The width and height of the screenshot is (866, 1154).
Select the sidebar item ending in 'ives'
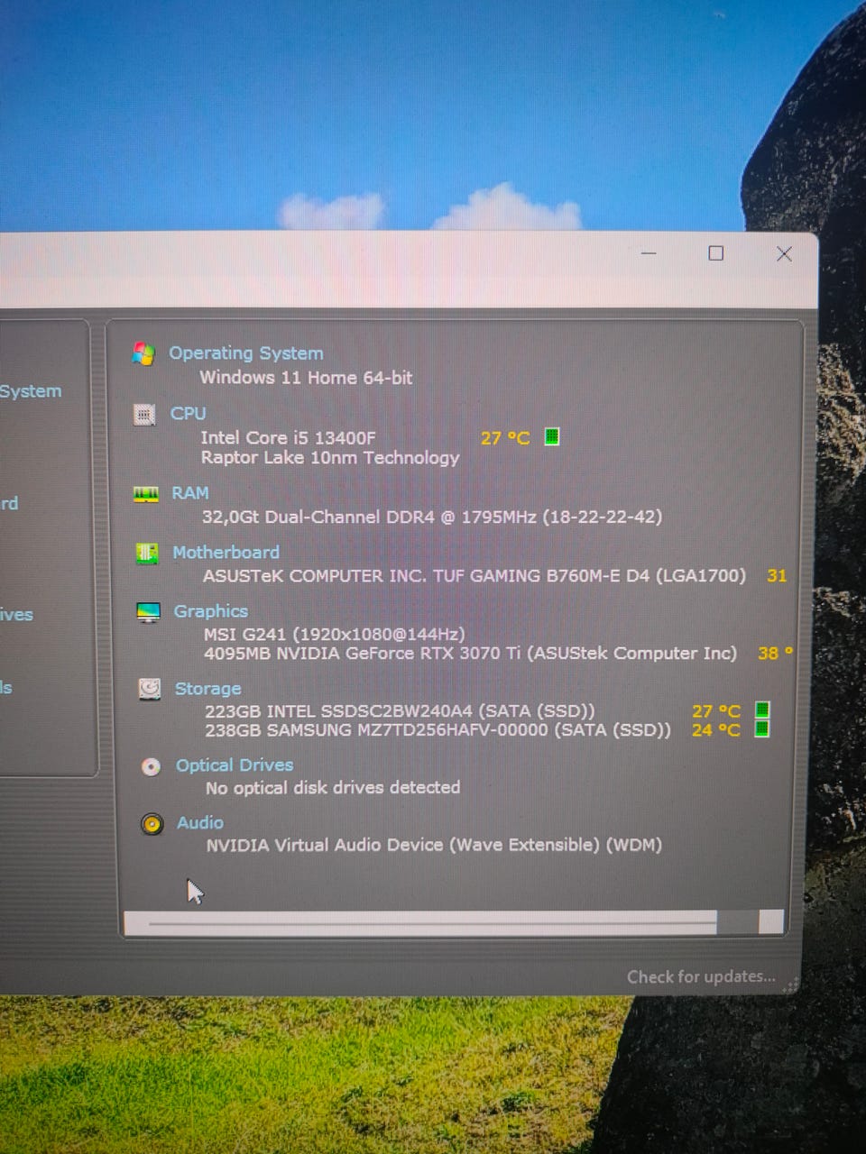click(x=16, y=615)
